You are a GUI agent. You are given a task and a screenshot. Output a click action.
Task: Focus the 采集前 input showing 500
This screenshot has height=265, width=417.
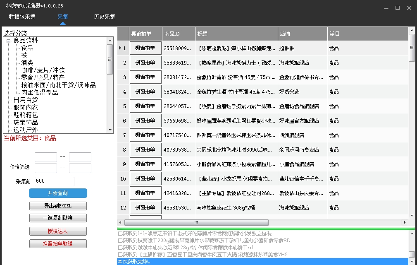click(x=55, y=181)
